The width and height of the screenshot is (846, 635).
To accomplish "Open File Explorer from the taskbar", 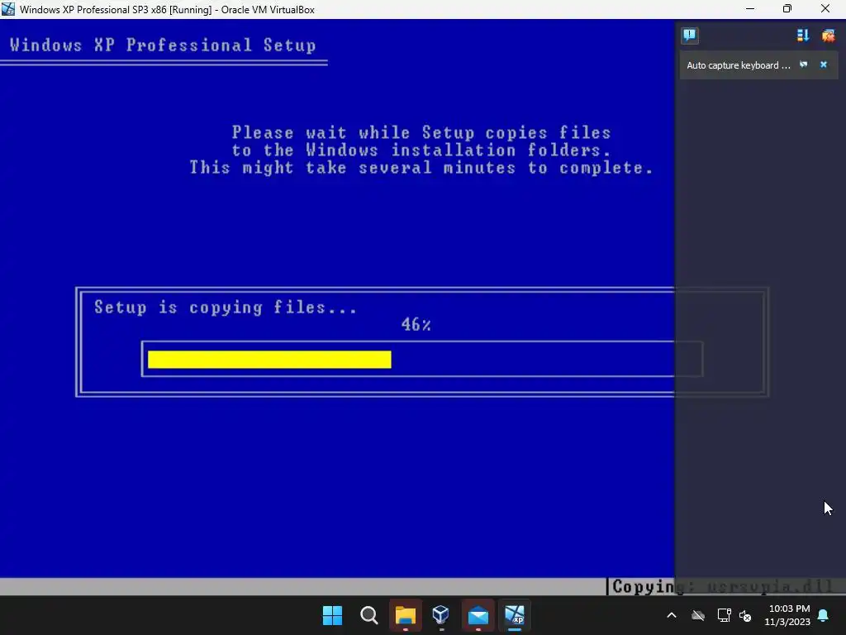I will point(405,615).
